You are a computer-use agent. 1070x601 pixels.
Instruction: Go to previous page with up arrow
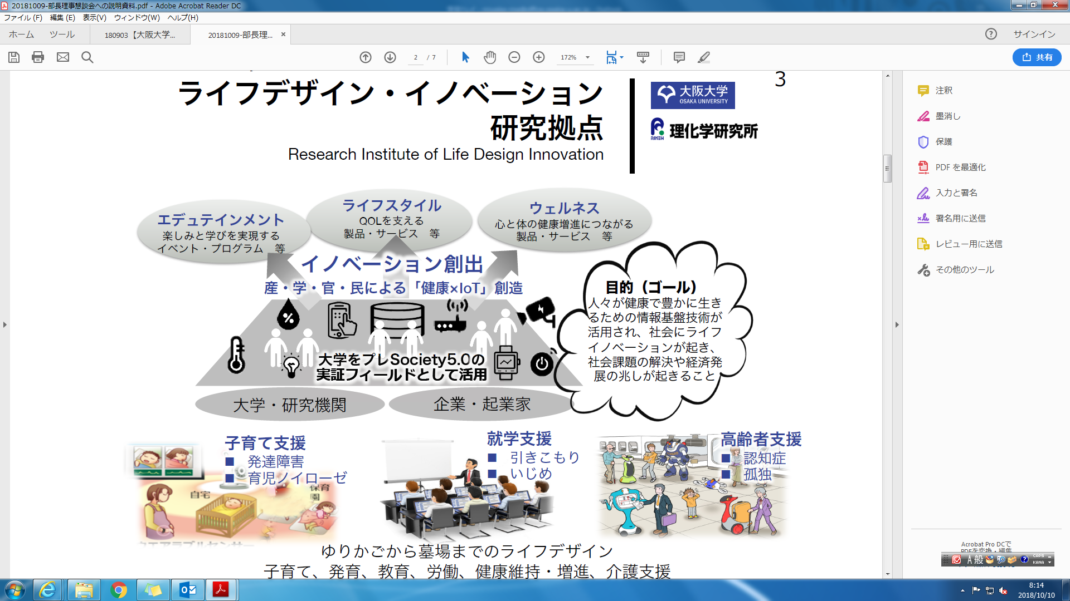366,57
